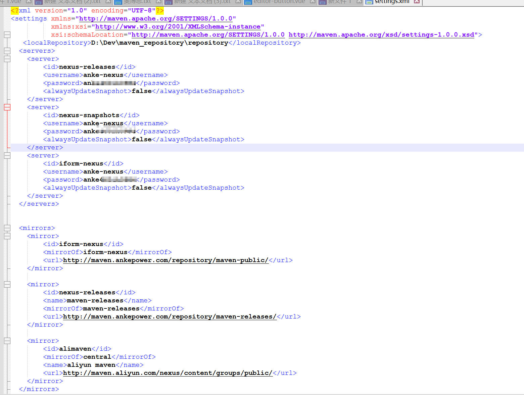524x395 pixels.
Task: Collapse the root settings element fold marker
Action: pyautogui.click(x=7, y=35)
